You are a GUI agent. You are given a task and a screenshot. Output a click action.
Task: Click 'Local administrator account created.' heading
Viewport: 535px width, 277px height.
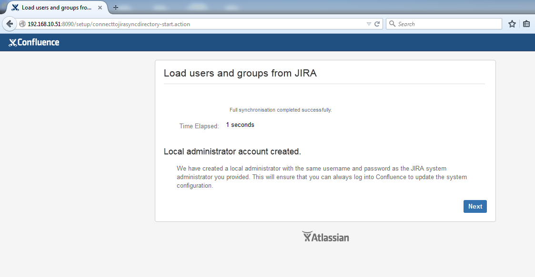232,152
